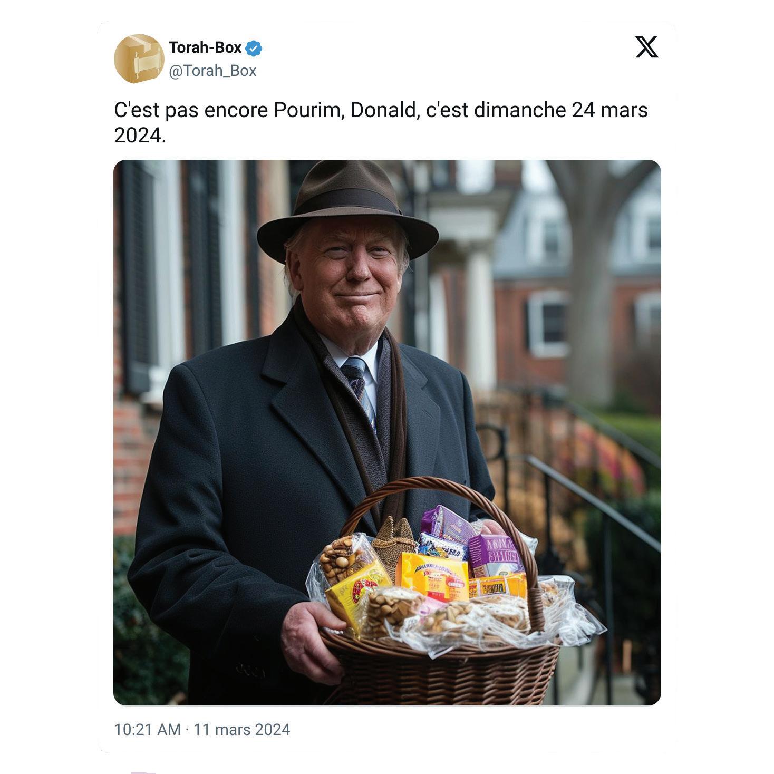Open the Torah-Box profile avatar
The width and height of the screenshot is (774, 774).
[x=139, y=59]
